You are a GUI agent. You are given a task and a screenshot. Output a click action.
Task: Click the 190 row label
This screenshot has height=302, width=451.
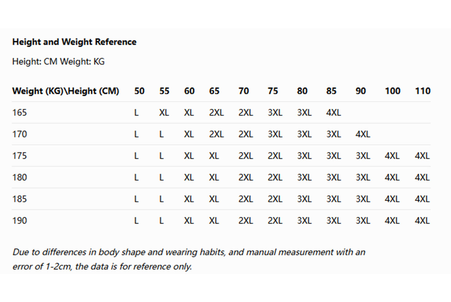19,220
